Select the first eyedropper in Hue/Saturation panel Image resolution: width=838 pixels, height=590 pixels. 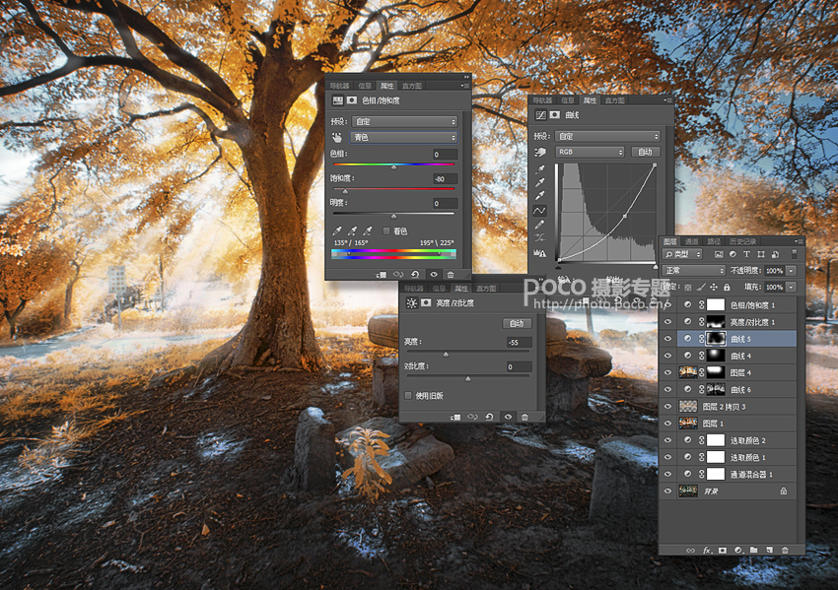click(337, 230)
